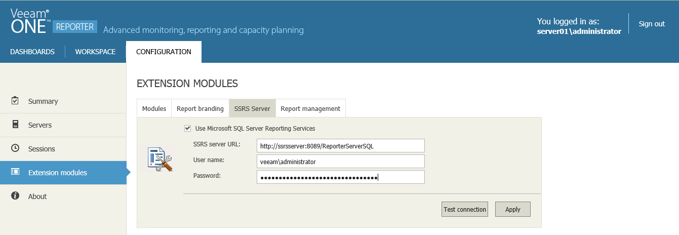The image size is (679, 235).
Task: Click the Extension modules sidebar icon
Action: (15, 172)
